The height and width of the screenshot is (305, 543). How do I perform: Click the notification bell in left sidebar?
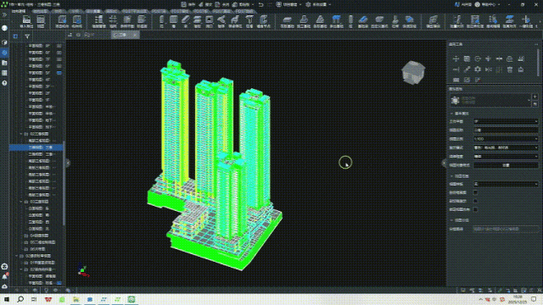coord(4,277)
